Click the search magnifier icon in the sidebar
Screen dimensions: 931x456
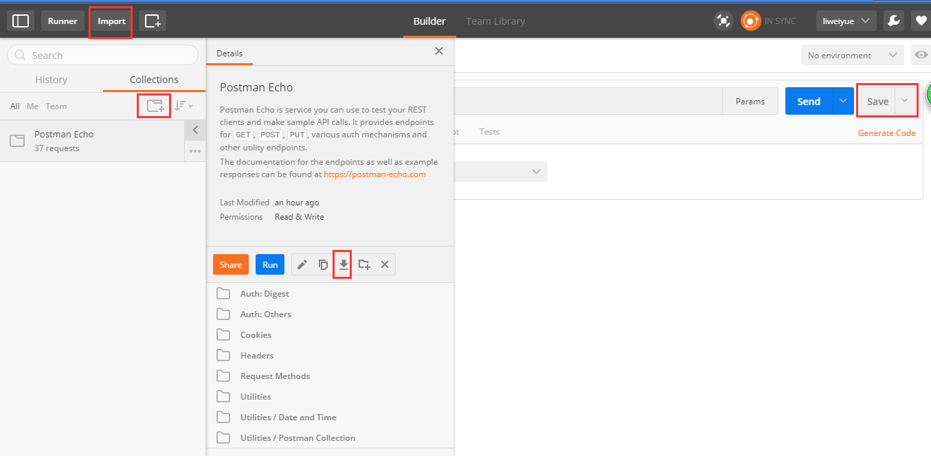pos(19,55)
